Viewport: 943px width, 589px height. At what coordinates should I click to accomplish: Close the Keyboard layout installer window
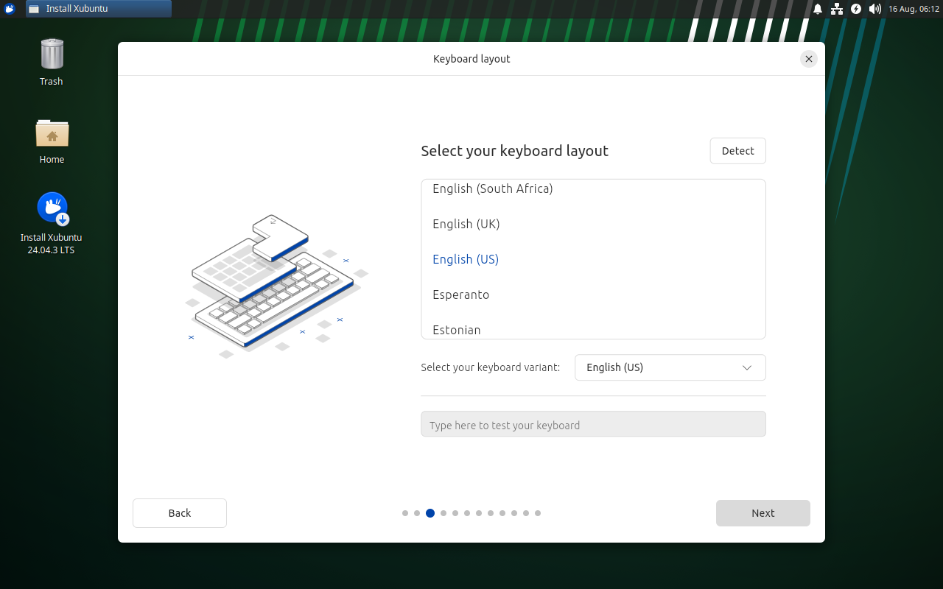[x=809, y=59]
